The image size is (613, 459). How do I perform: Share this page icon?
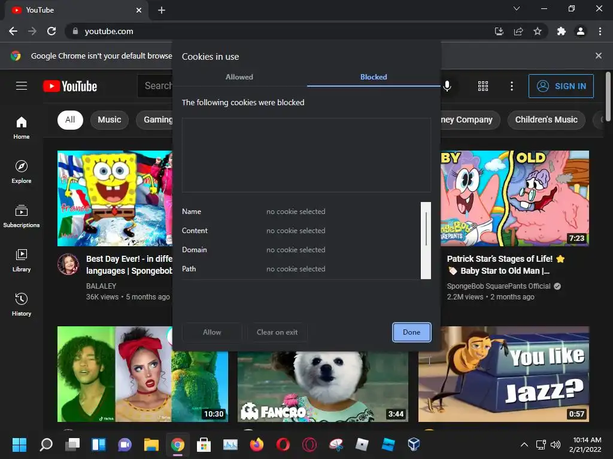tap(518, 31)
